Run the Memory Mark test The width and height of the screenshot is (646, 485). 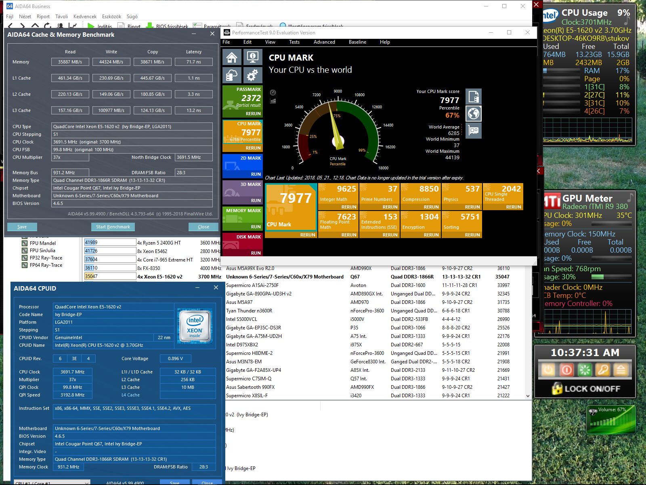(x=256, y=227)
